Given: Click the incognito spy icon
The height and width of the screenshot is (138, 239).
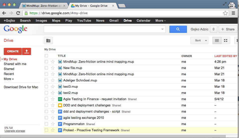Looking at the screenshot, I should tap(232, 5).
